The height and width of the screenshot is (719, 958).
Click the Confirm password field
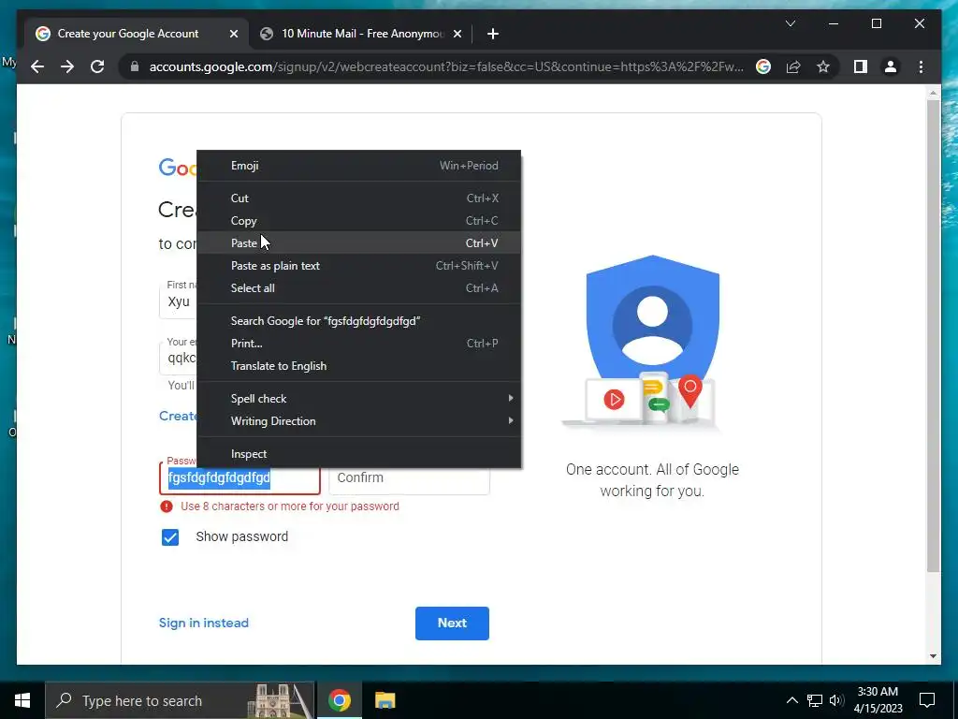[410, 477]
